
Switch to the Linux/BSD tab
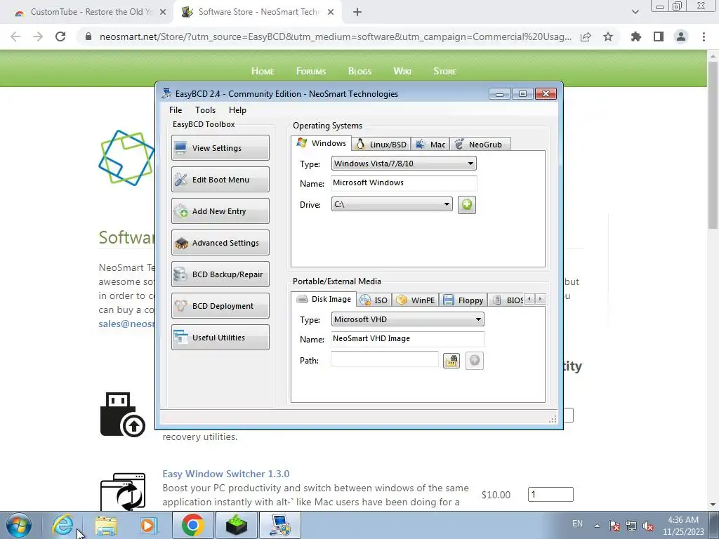(381, 145)
